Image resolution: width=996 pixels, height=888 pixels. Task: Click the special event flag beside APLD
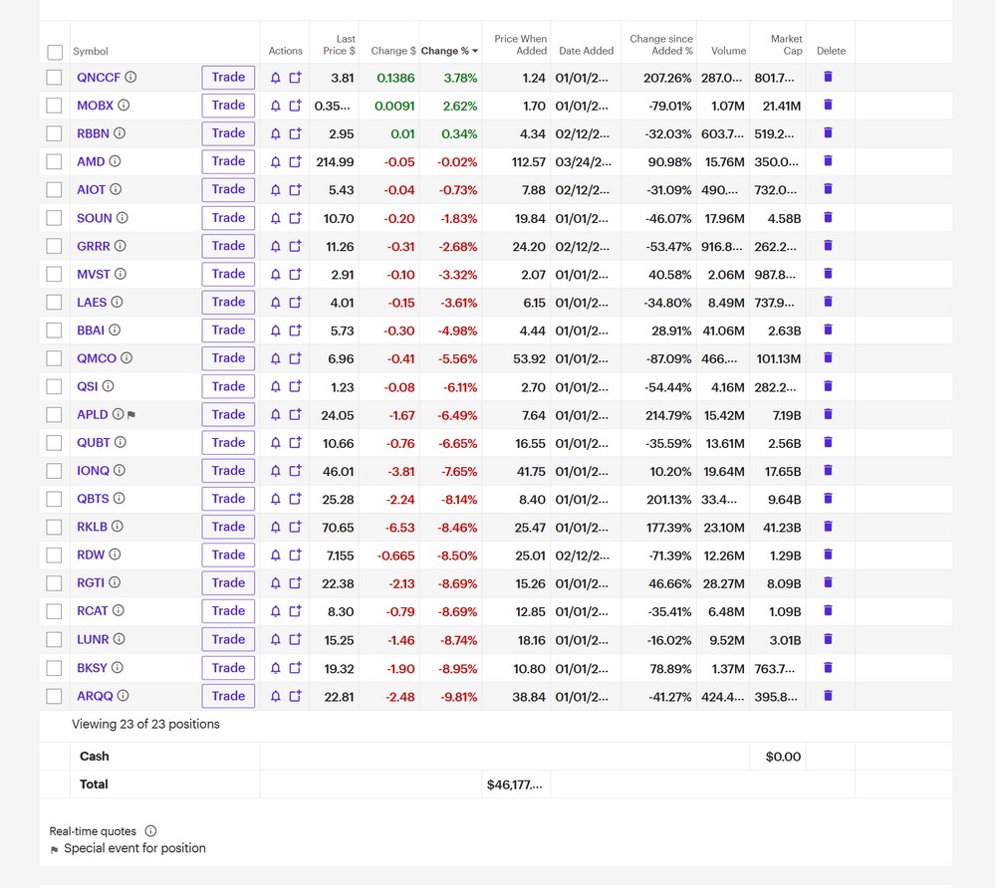pyautogui.click(x=131, y=415)
